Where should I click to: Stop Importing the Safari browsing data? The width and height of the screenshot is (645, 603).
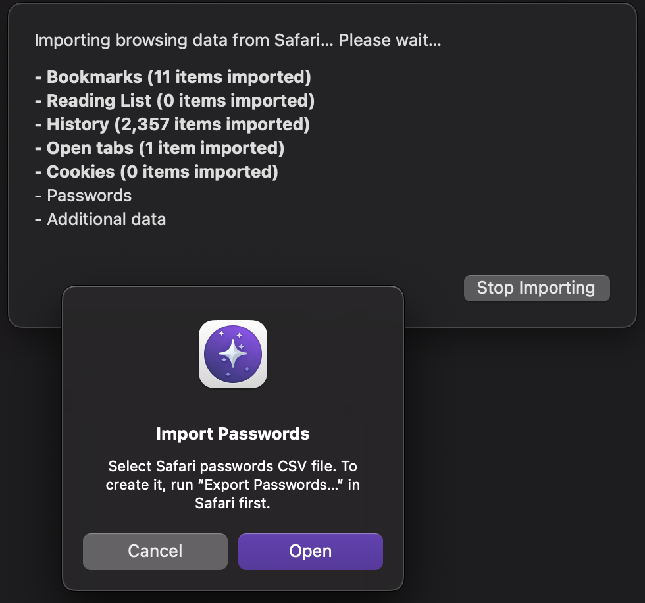pos(536,288)
